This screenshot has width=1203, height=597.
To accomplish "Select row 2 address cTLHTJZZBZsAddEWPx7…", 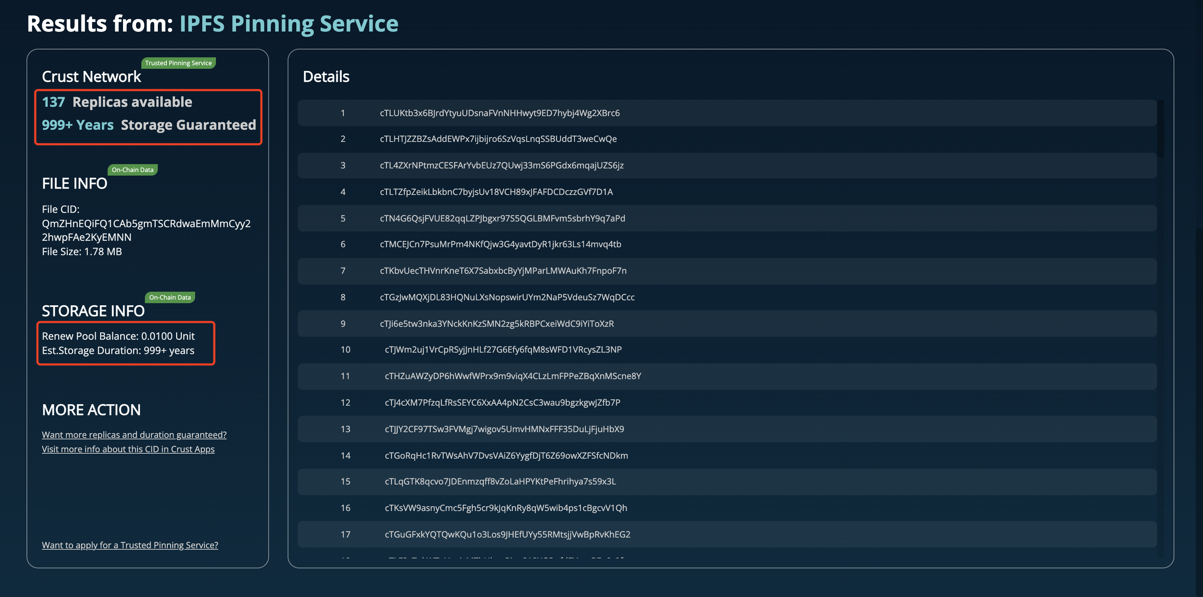I will [x=498, y=139].
